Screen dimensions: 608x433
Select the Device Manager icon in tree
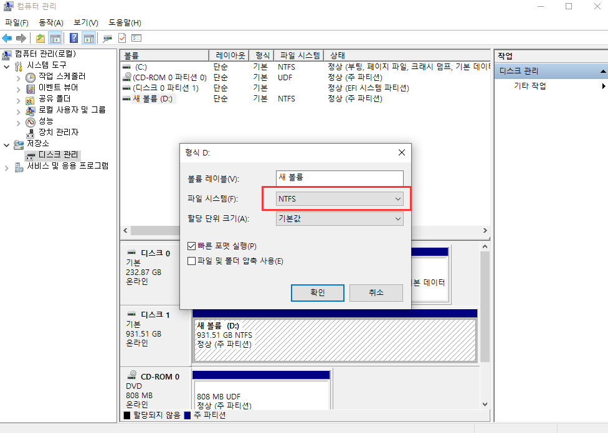tap(31, 133)
